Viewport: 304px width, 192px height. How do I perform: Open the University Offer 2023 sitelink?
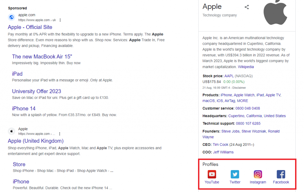click(x=37, y=91)
